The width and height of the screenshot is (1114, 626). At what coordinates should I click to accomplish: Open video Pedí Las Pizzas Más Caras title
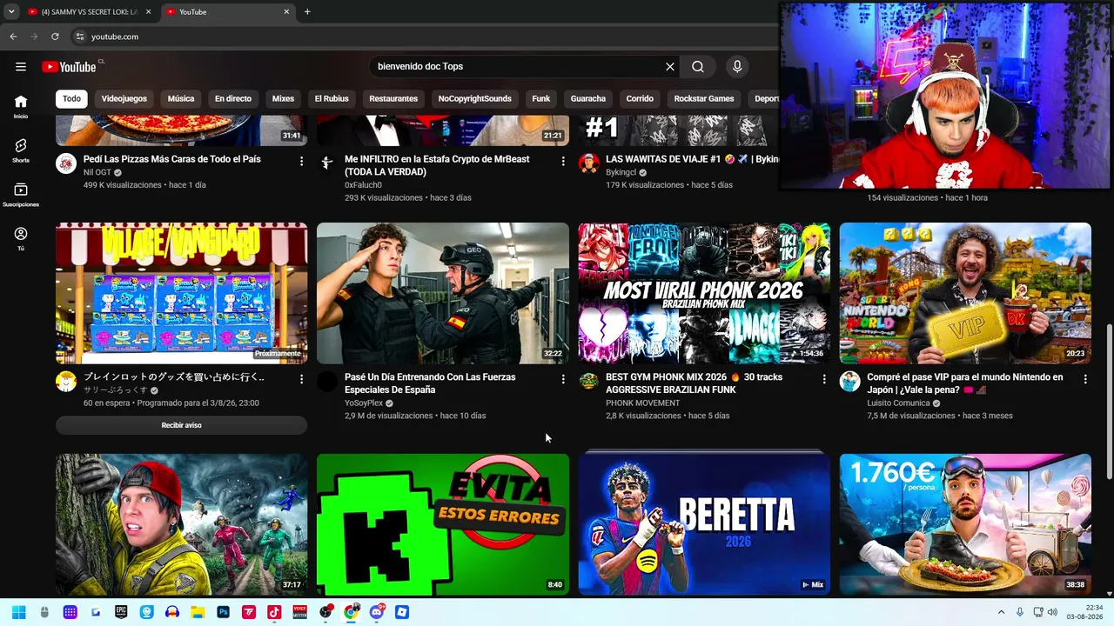point(172,159)
